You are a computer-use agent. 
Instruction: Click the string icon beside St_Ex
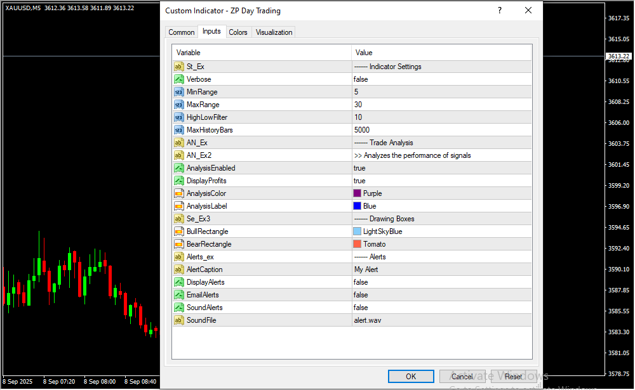pos(178,67)
